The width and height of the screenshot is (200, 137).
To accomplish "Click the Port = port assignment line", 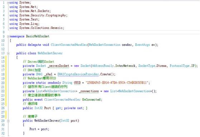I will (39, 129).
